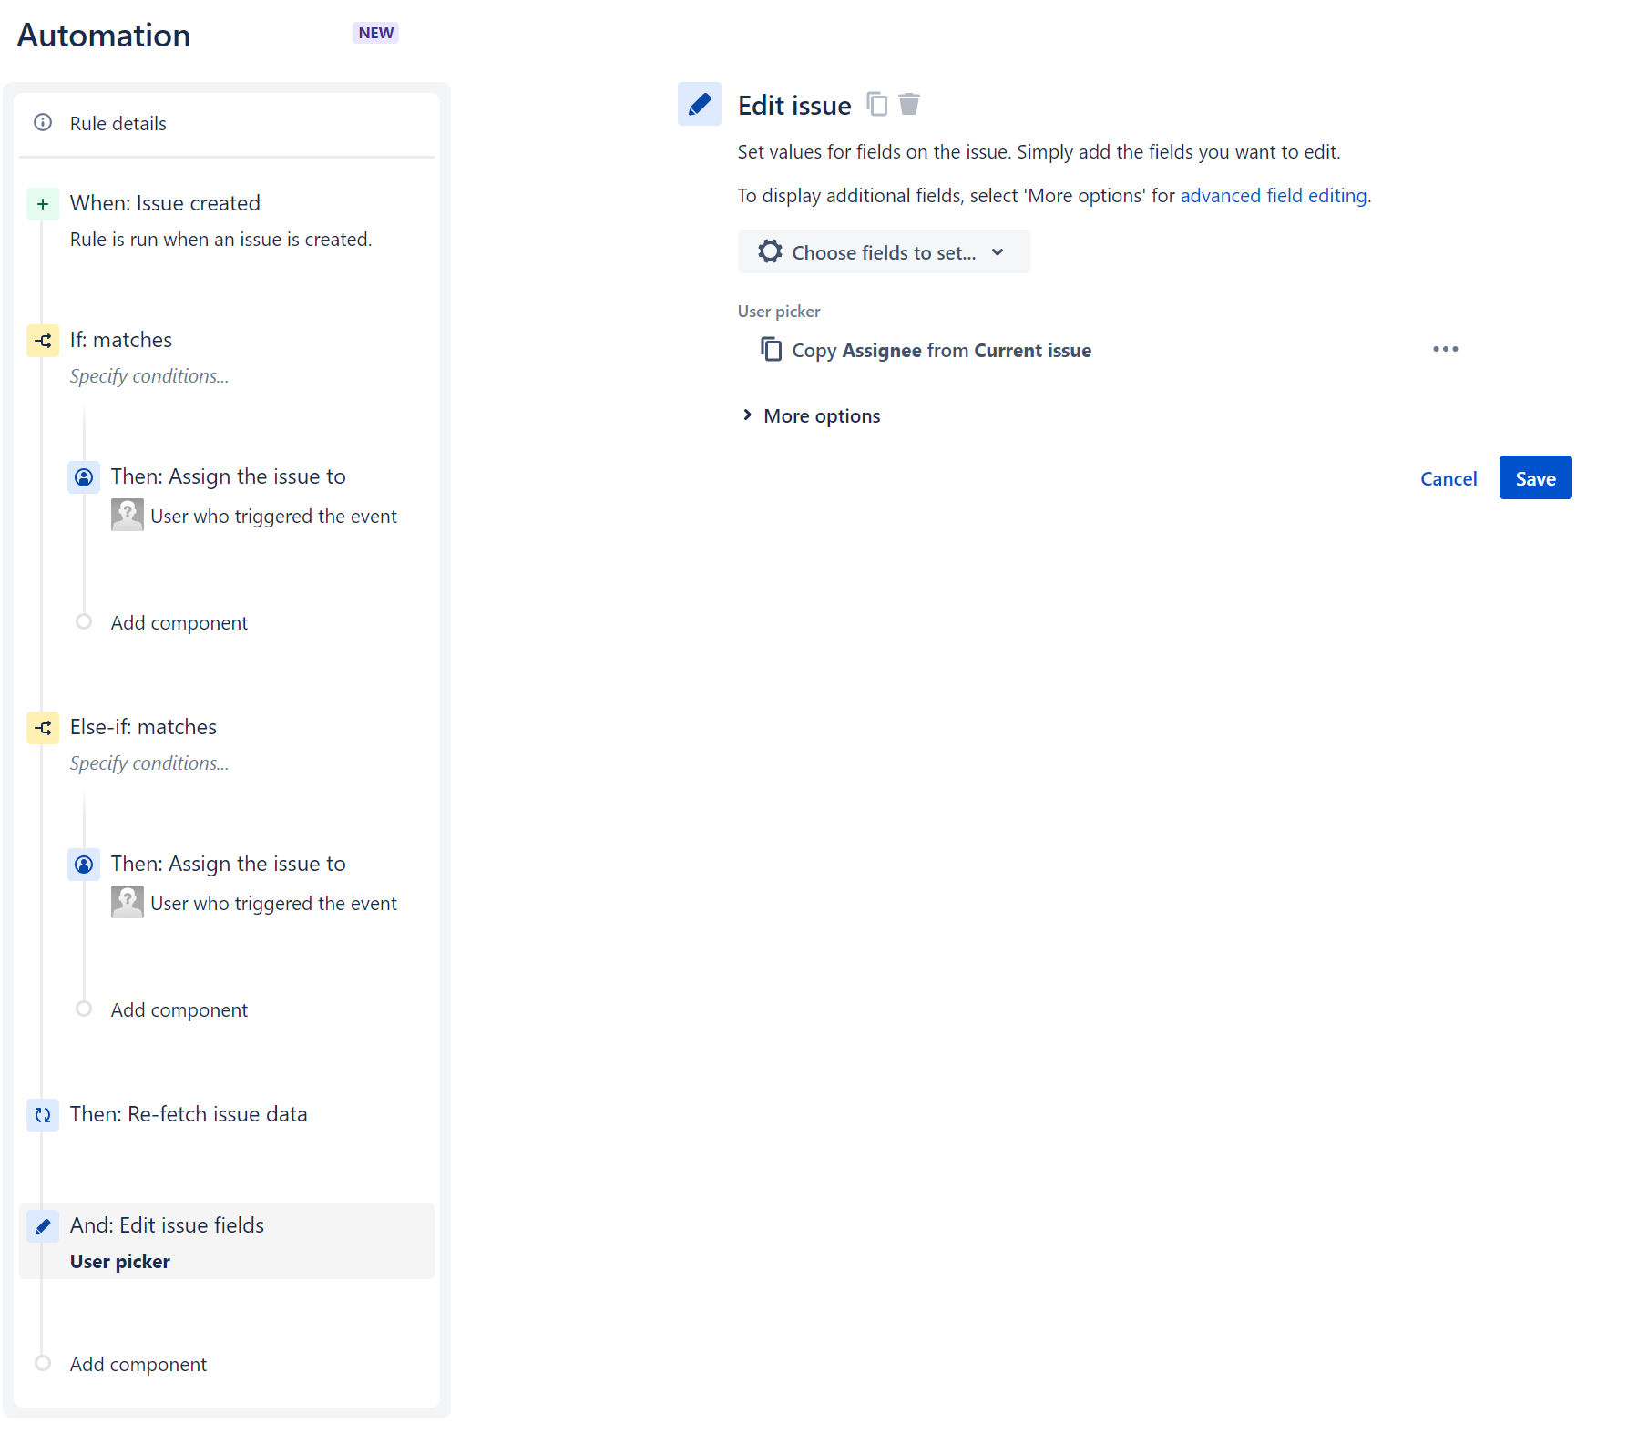The width and height of the screenshot is (1648, 1444).
Task: Click the gear icon in Choose fields button
Action: [x=771, y=251]
